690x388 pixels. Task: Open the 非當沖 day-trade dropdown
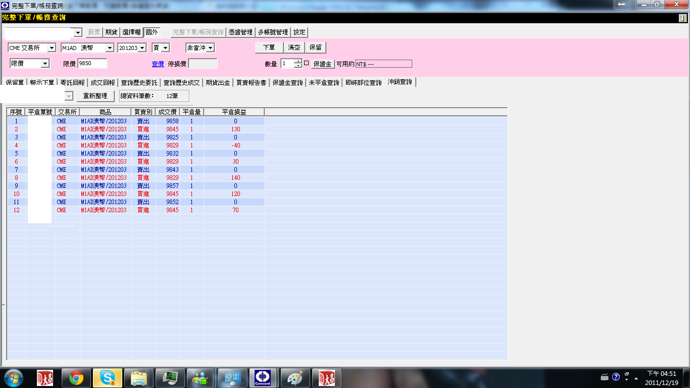coord(210,48)
